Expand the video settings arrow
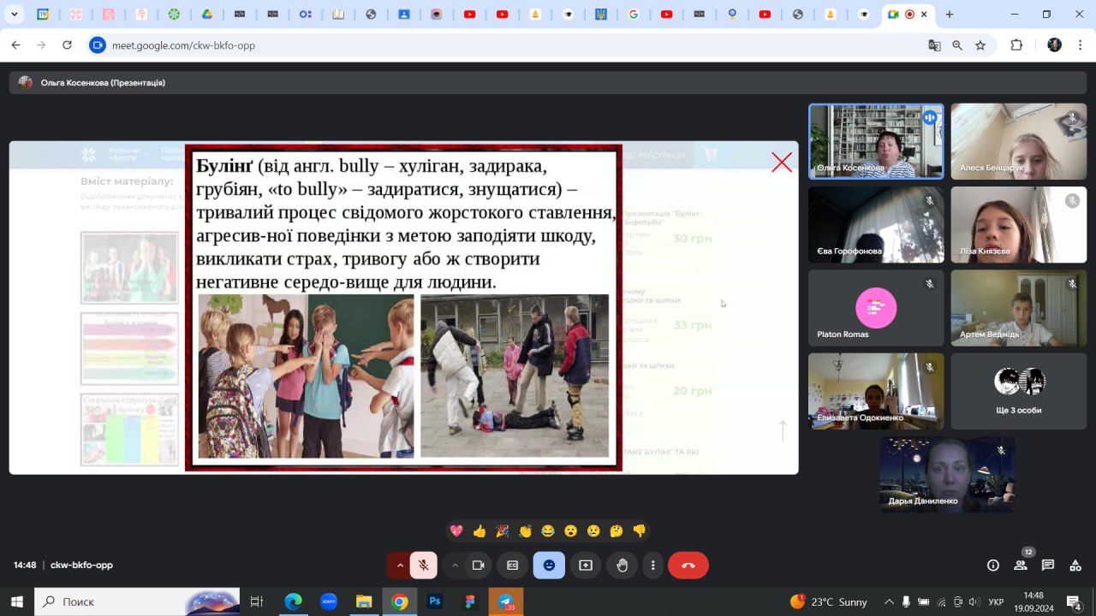The height and width of the screenshot is (616, 1096). [455, 566]
